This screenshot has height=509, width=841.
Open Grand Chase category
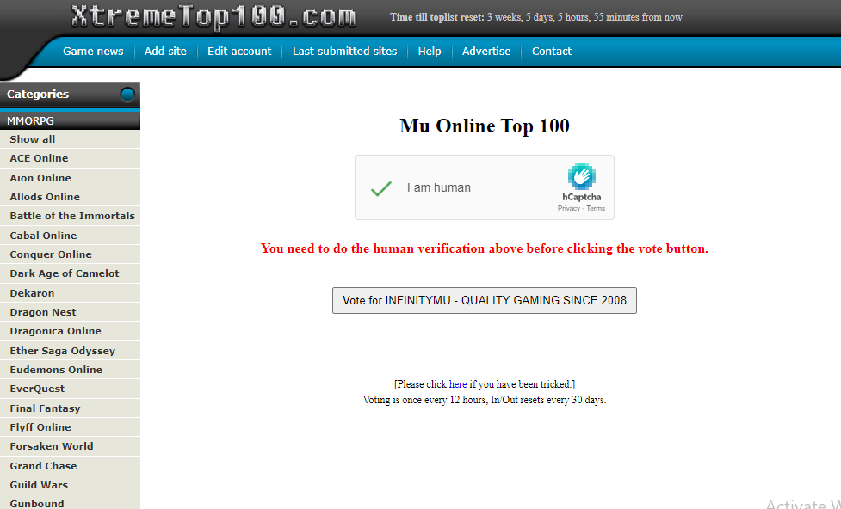coord(70,466)
